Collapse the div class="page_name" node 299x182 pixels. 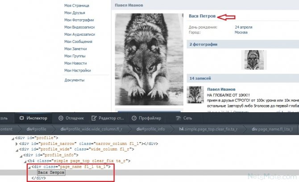tap(29, 168)
